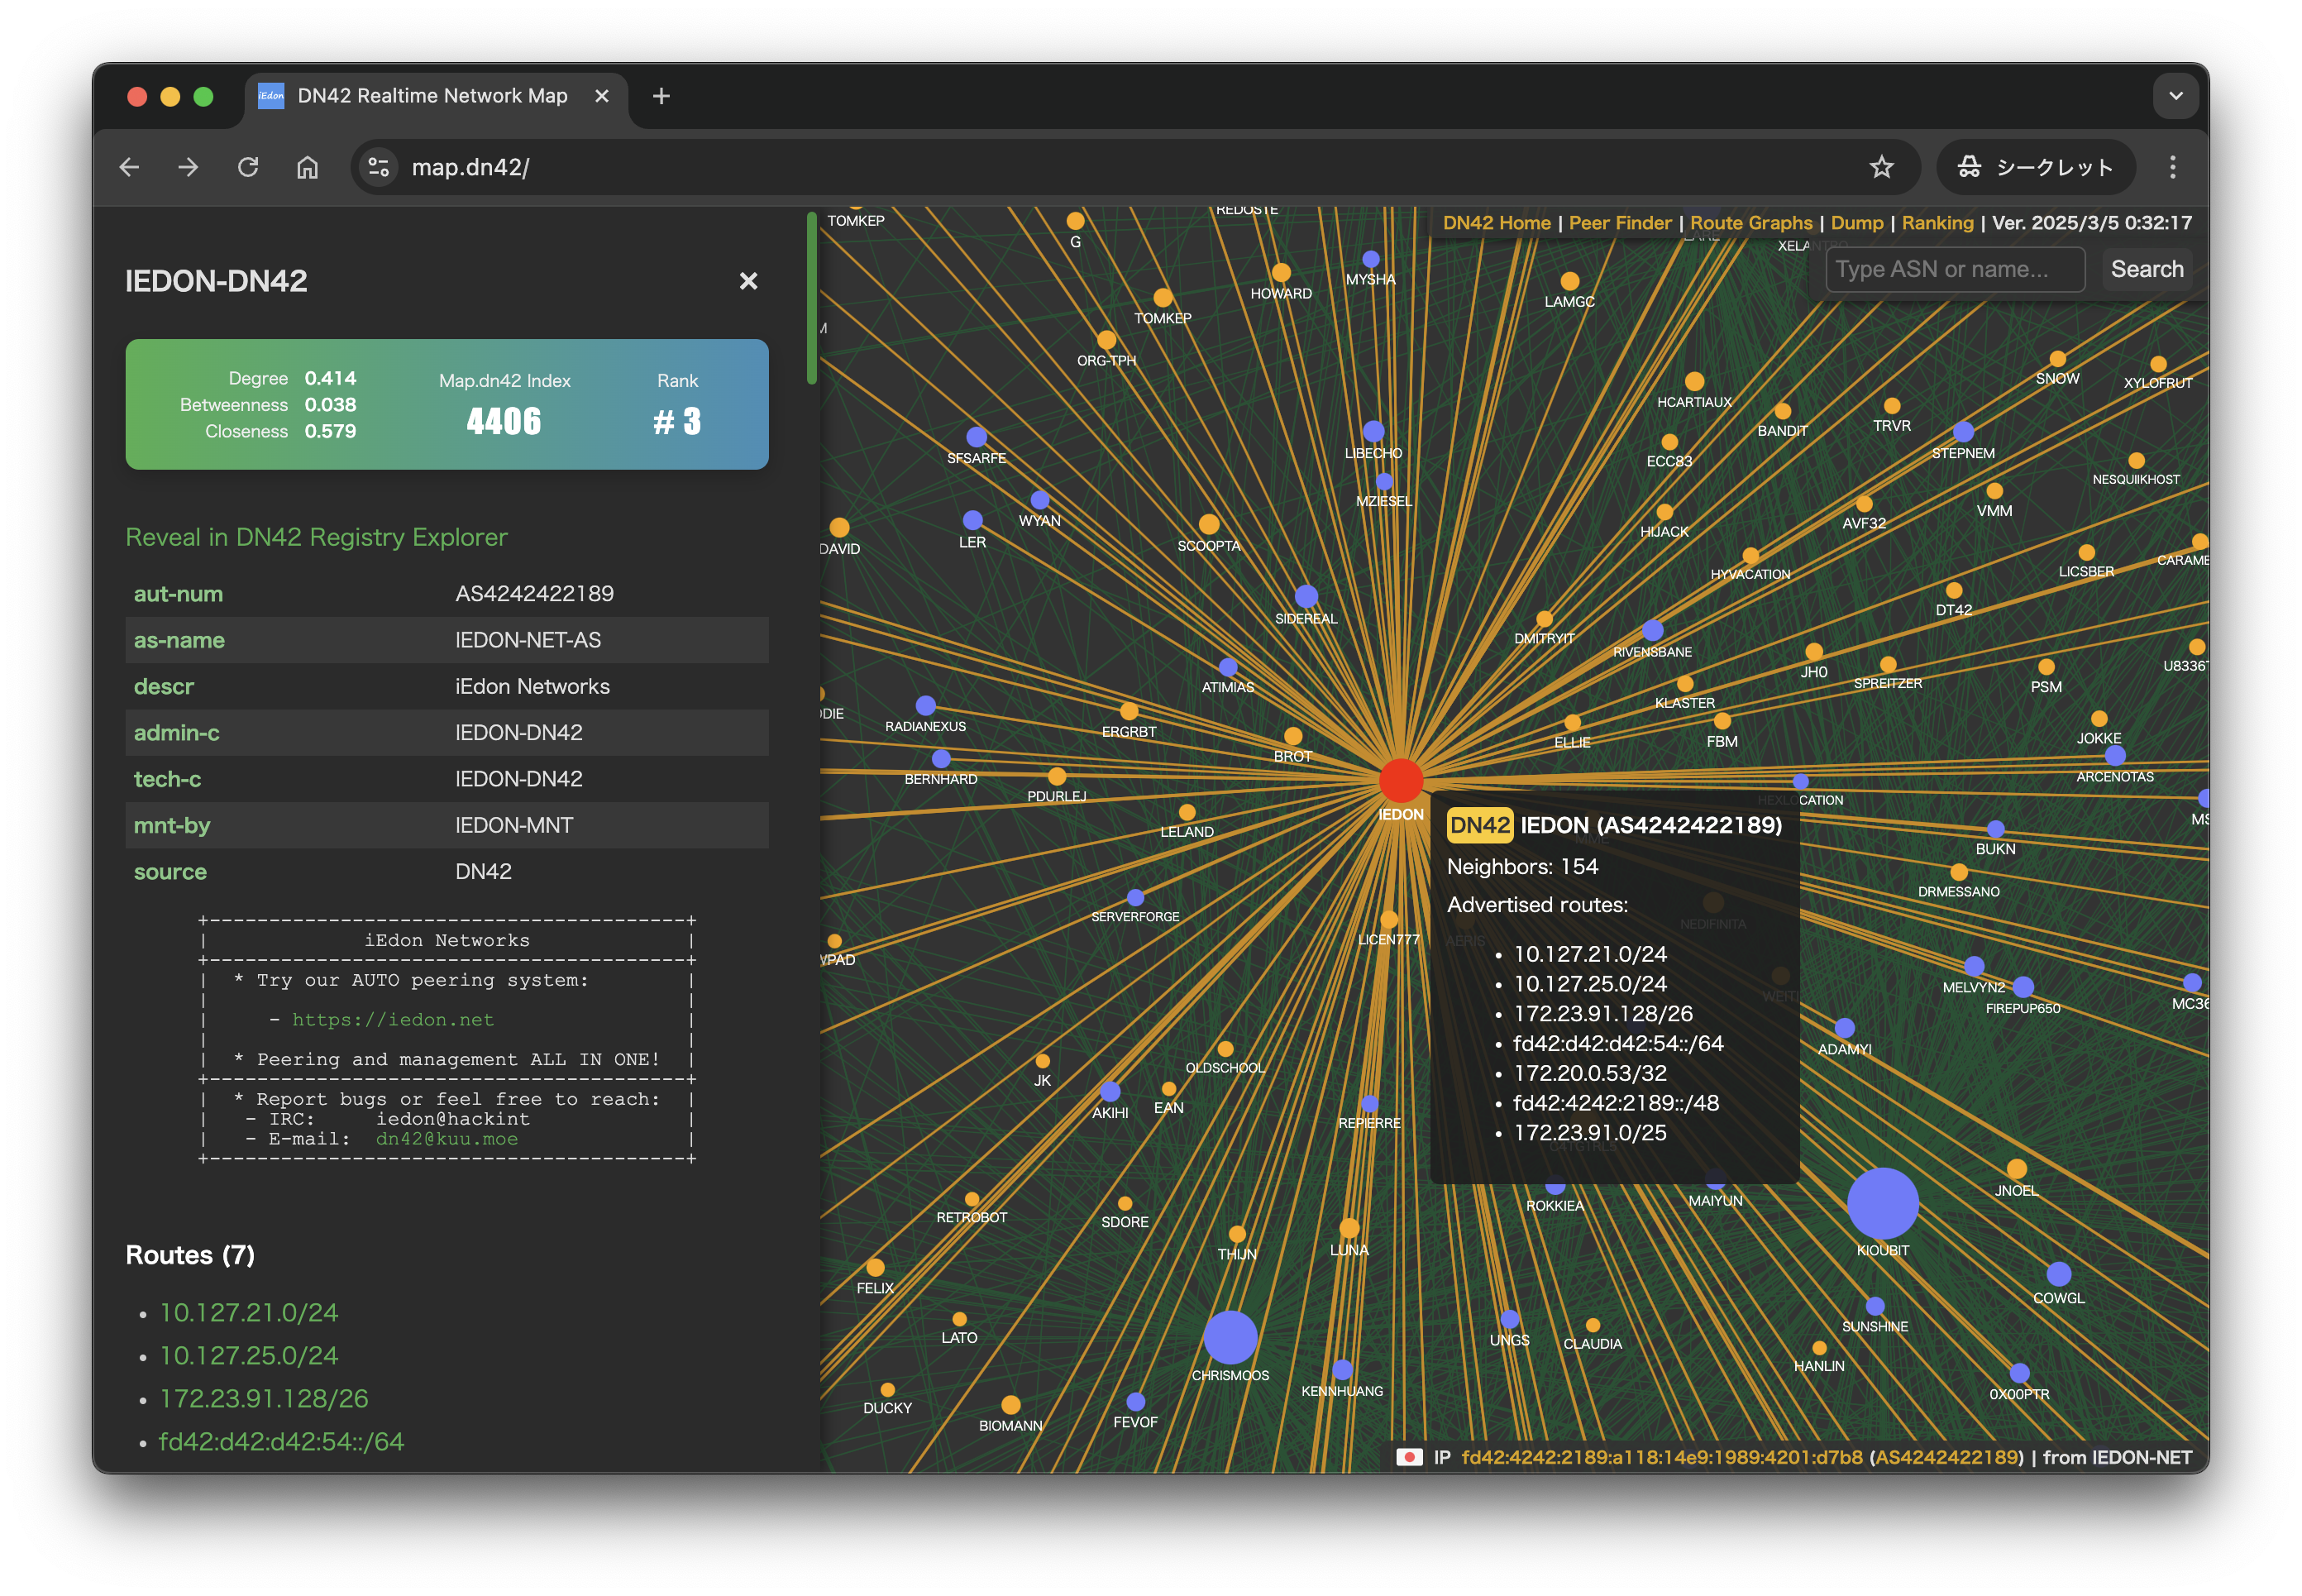Select the red IEDON center node
This screenshot has width=2302, height=1596.
tap(1400, 781)
